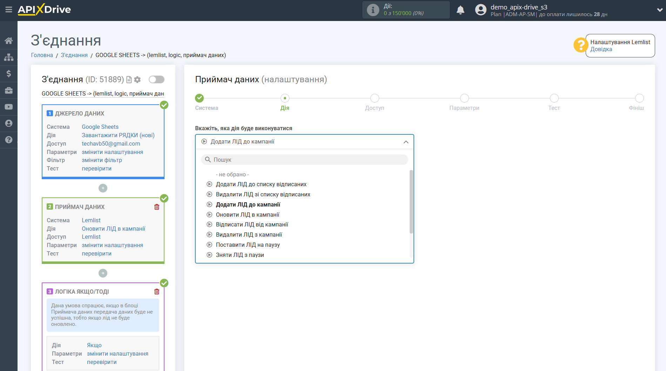
Task: Toggle the connection on/off switch
Action: pyautogui.click(x=156, y=79)
